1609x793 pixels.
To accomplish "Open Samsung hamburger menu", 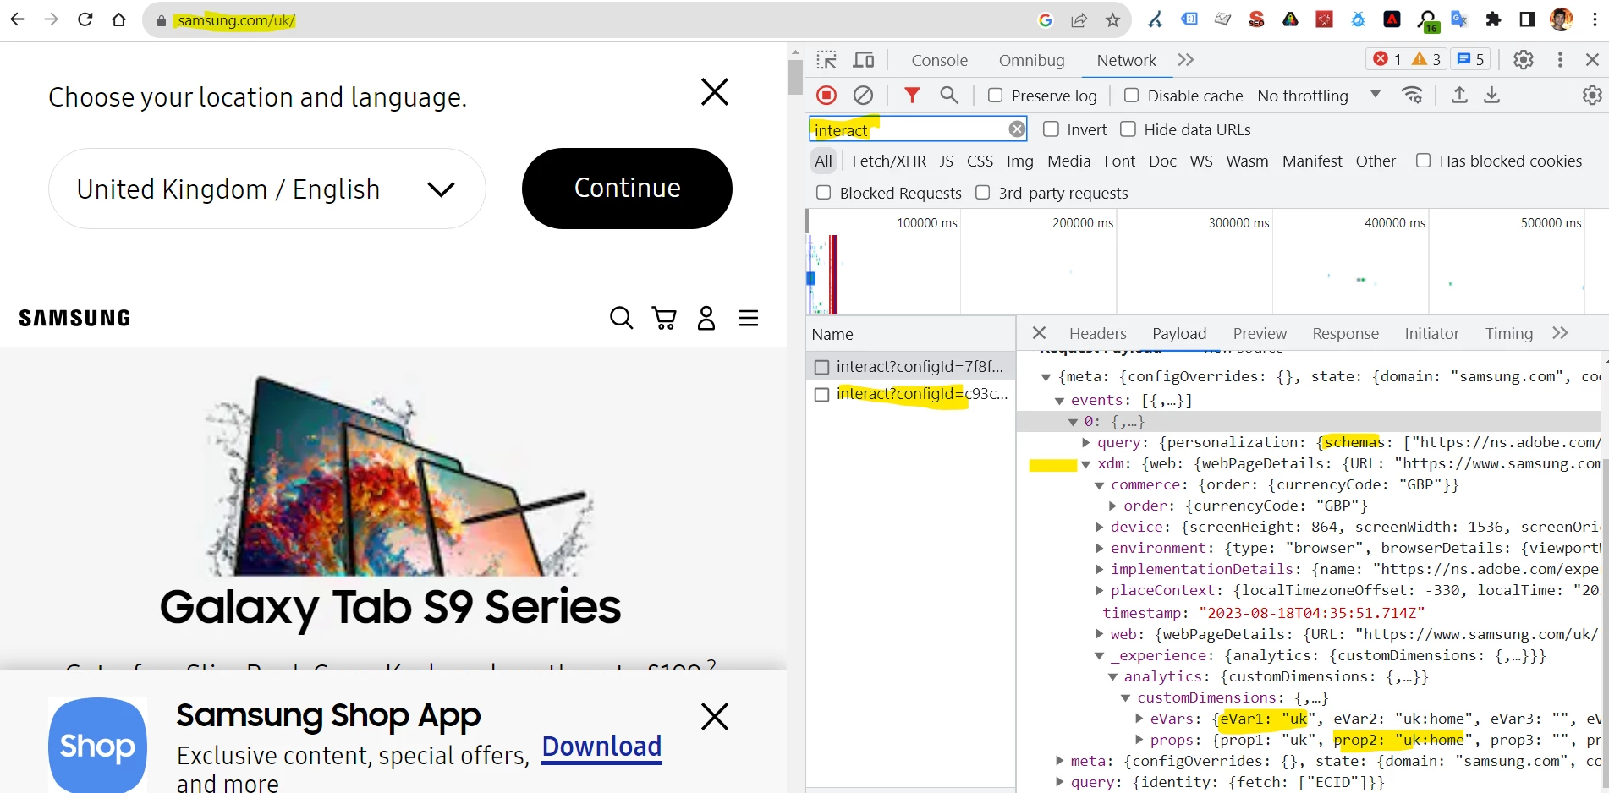I will pyautogui.click(x=749, y=318).
